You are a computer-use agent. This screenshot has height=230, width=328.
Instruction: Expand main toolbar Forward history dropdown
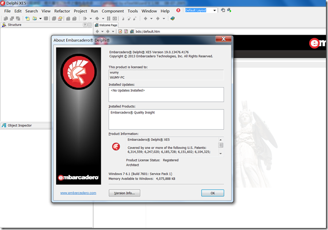[164, 19]
